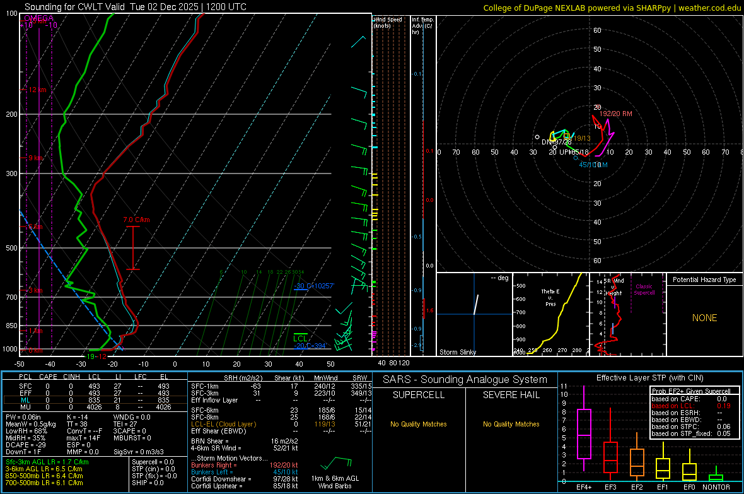744x494 pixels.
Task: Select the '45/10 LM' hodograph label
Action: (x=593, y=165)
